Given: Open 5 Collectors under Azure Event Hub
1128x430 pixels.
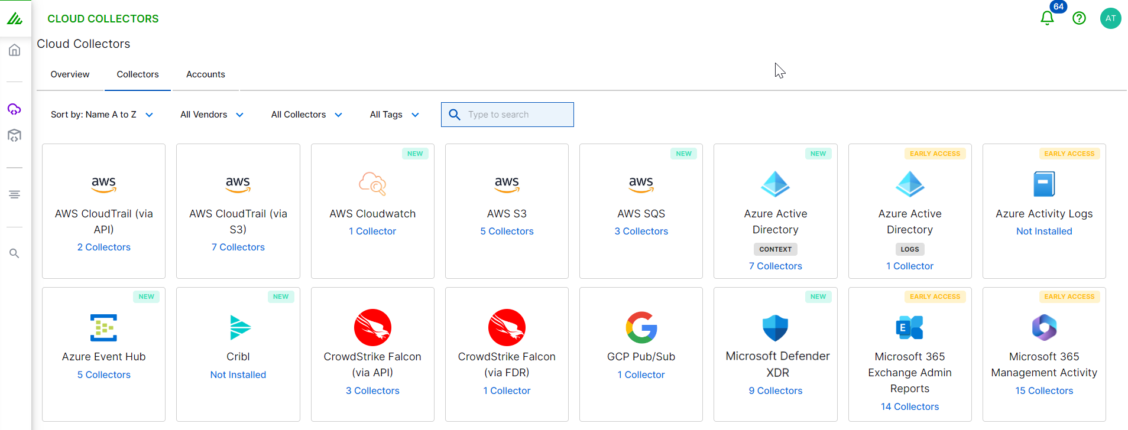Looking at the screenshot, I should (104, 374).
